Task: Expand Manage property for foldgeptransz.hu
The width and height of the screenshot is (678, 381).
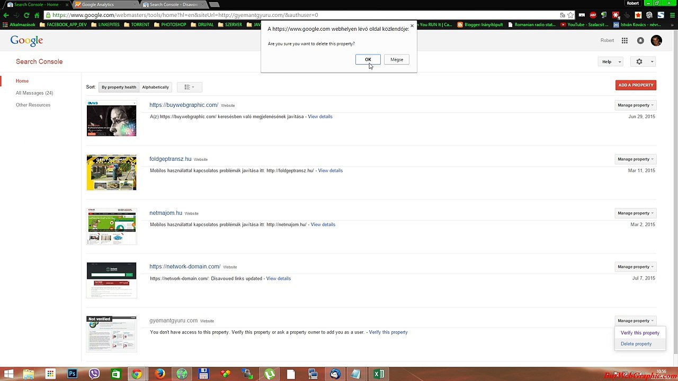Action: click(636, 159)
